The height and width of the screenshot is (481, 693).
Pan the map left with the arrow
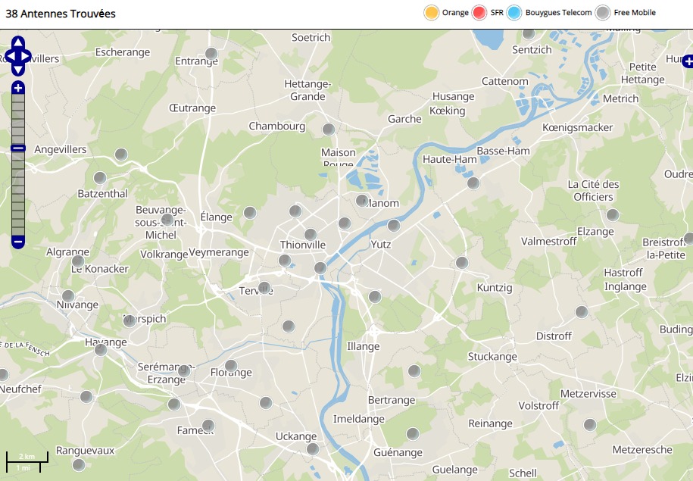click(x=8, y=56)
